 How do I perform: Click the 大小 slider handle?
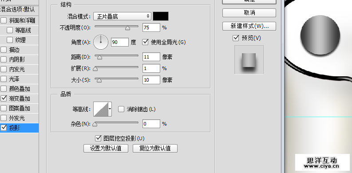pos(99,80)
